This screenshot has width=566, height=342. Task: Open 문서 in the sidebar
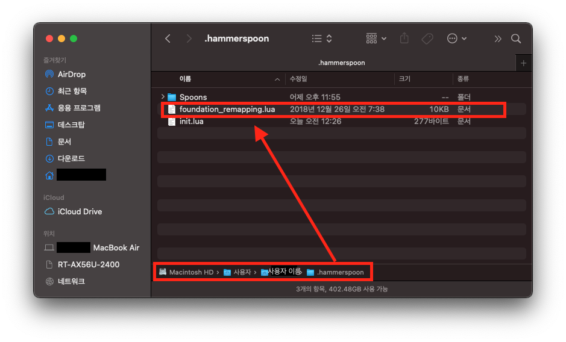pos(64,141)
